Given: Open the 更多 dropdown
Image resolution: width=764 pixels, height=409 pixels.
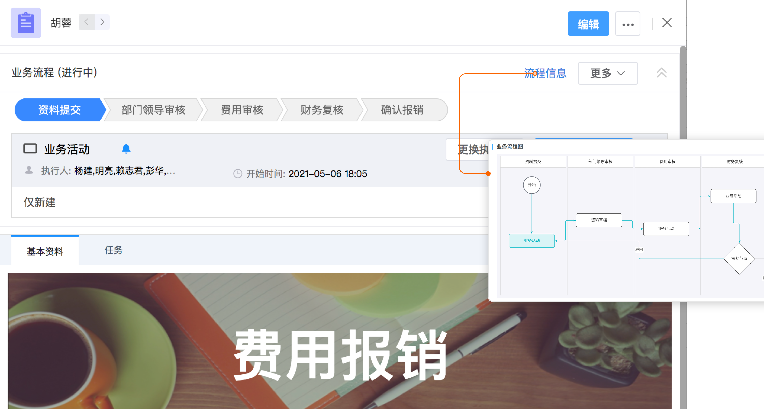Looking at the screenshot, I should [x=607, y=73].
